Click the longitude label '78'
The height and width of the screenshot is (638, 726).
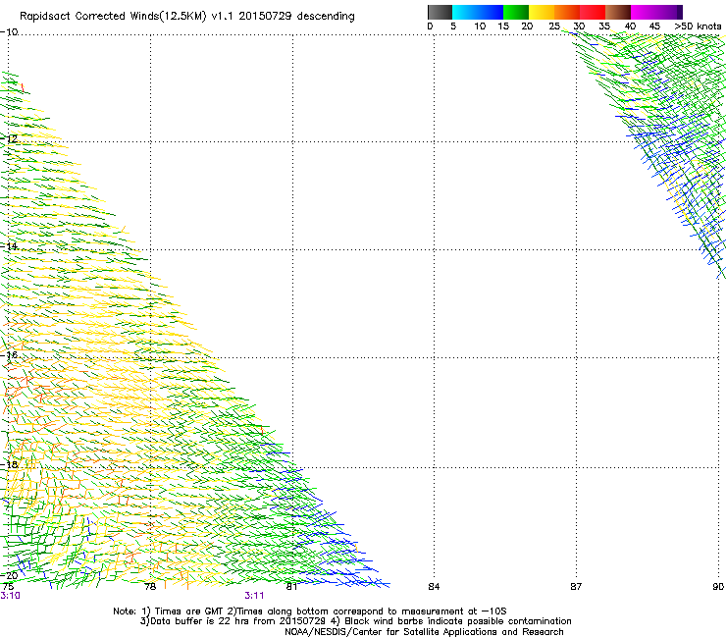[x=150, y=587]
